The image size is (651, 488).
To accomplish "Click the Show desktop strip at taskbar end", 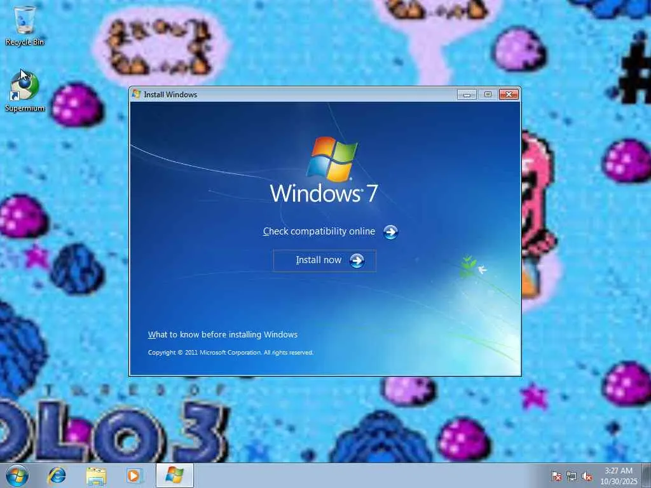I will tap(647, 475).
